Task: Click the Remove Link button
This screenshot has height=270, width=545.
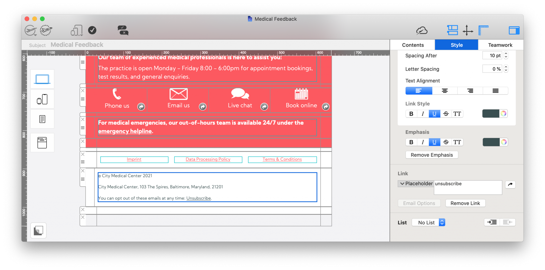Action: tap(465, 203)
